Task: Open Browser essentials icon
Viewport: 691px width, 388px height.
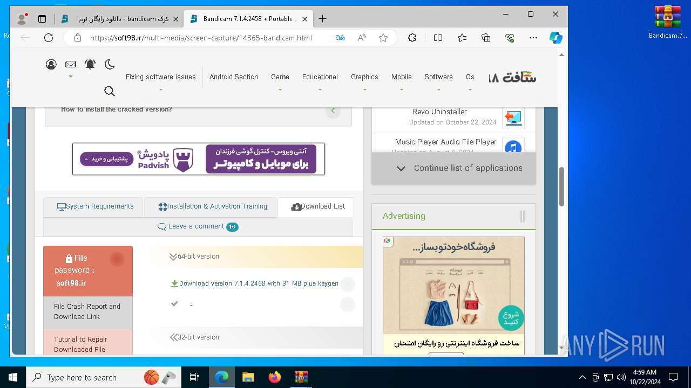Action: pyautogui.click(x=510, y=38)
